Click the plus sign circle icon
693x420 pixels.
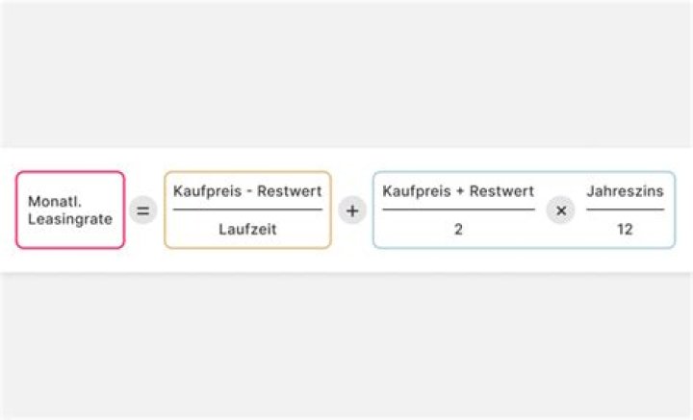pyautogui.click(x=352, y=210)
